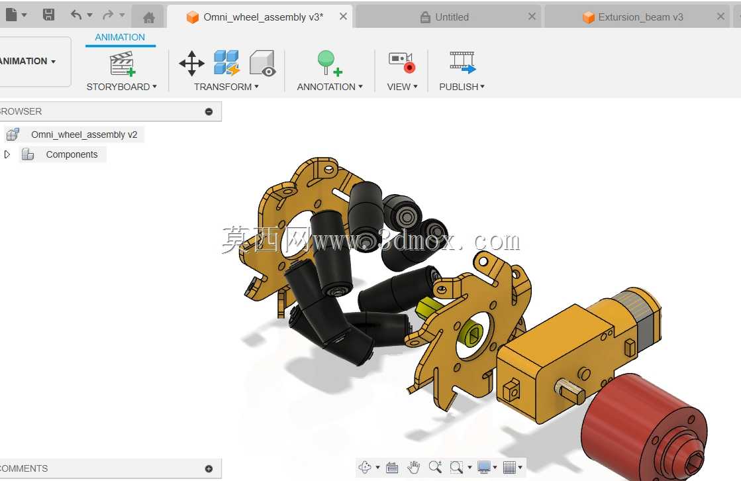Click the Zoom Window fit icon

(x=456, y=467)
